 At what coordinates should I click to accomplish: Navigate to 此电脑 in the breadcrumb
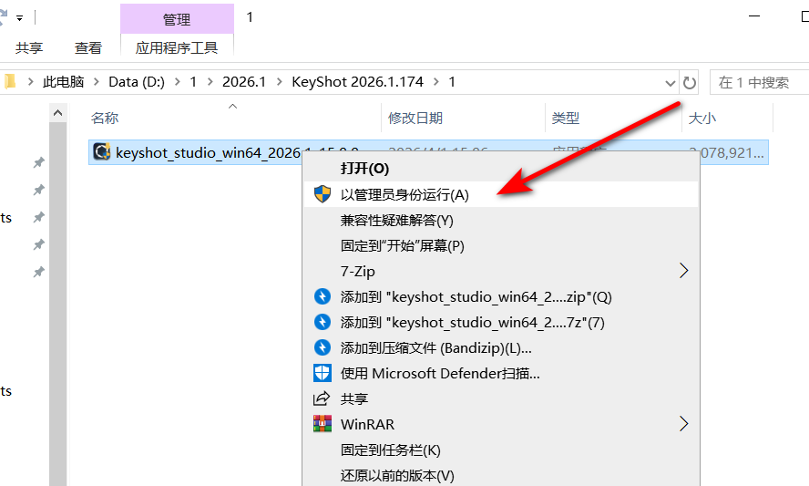tap(63, 81)
